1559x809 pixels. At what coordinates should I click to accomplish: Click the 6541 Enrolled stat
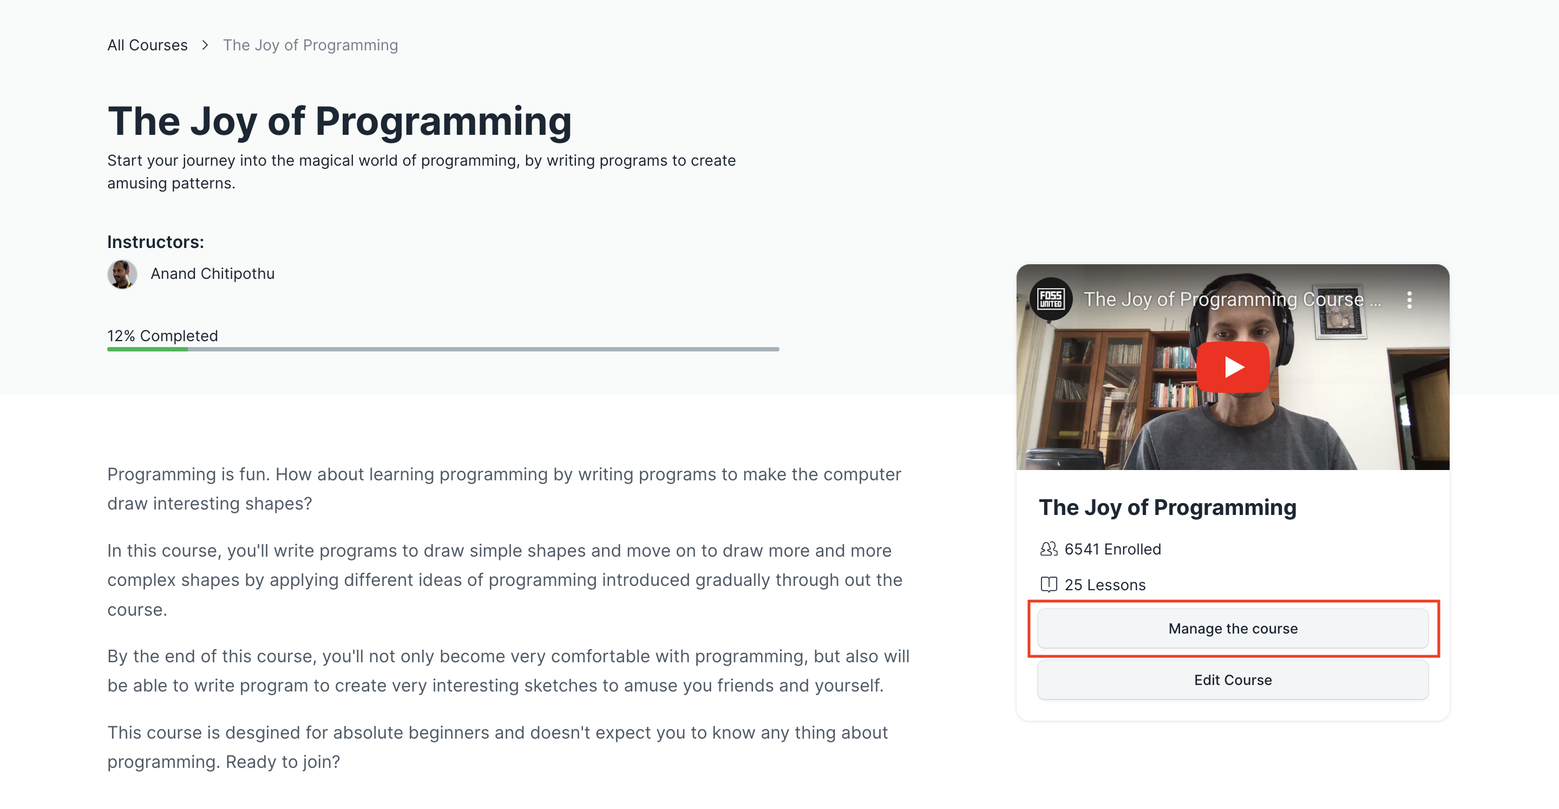(x=1112, y=549)
